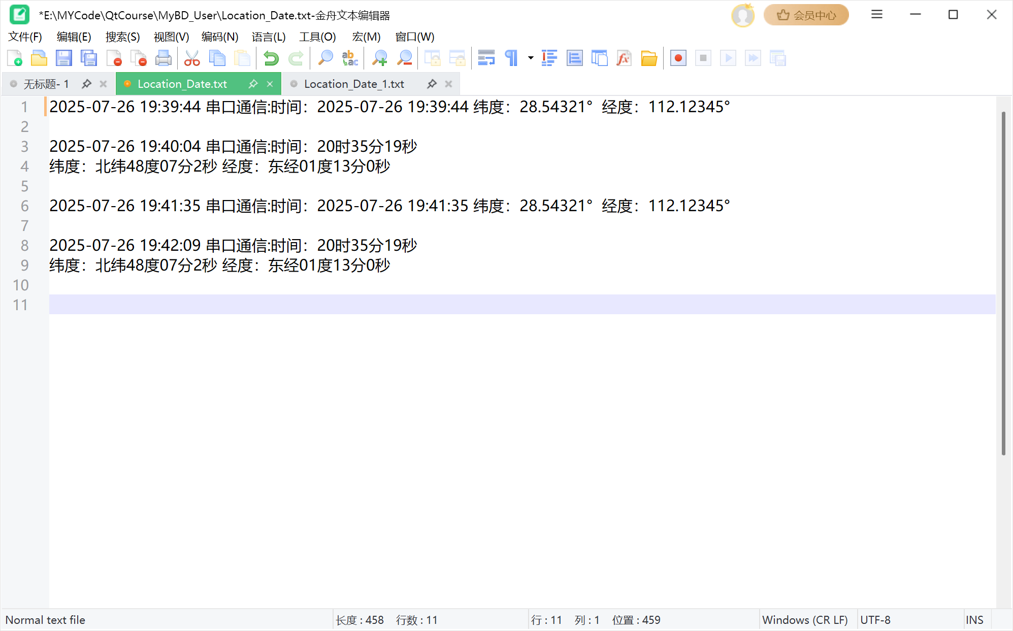Expand the dropdown arrow beside pilcrow icon
The width and height of the screenshot is (1013, 631).
click(531, 58)
